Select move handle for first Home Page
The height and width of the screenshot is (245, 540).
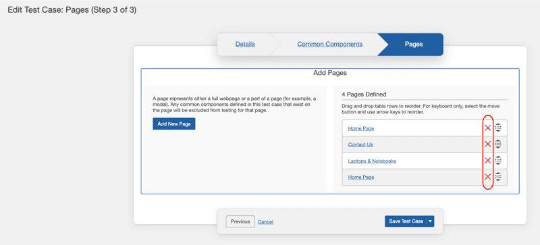(498, 128)
